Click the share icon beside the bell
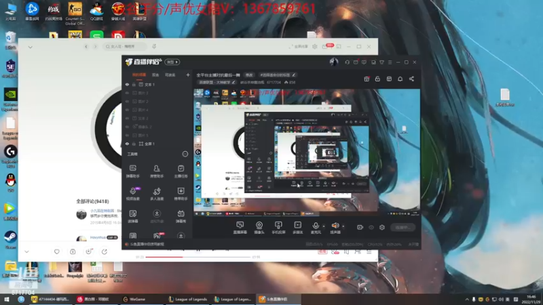543x305 pixels. click(x=411, y=79)
